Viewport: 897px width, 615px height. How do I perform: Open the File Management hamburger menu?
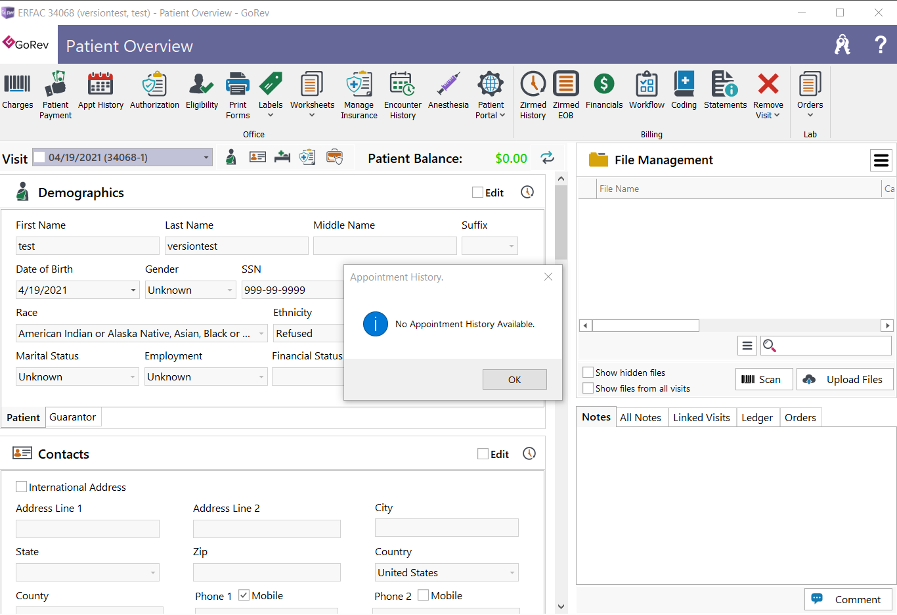[x=881, y=160]
